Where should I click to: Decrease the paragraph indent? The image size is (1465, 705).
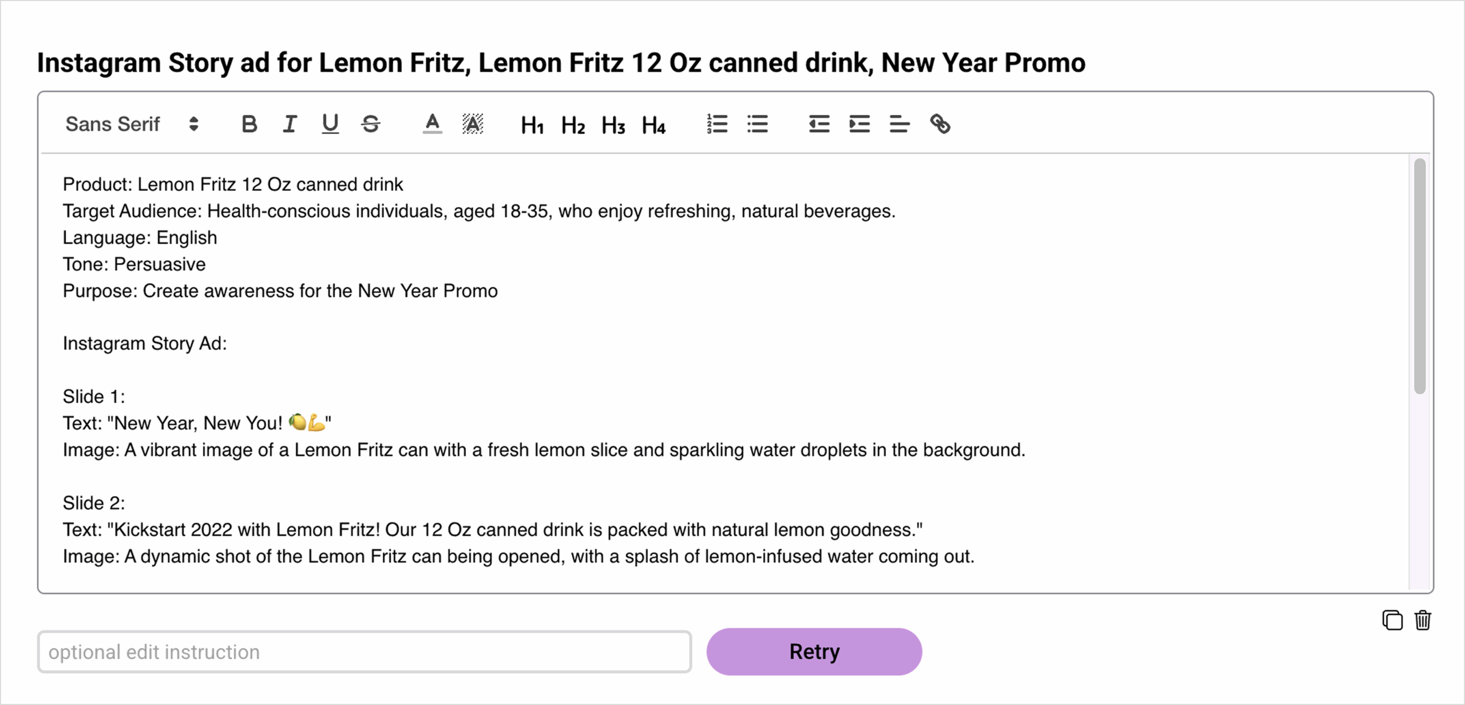pyautogui.click(x=819, y=124)
